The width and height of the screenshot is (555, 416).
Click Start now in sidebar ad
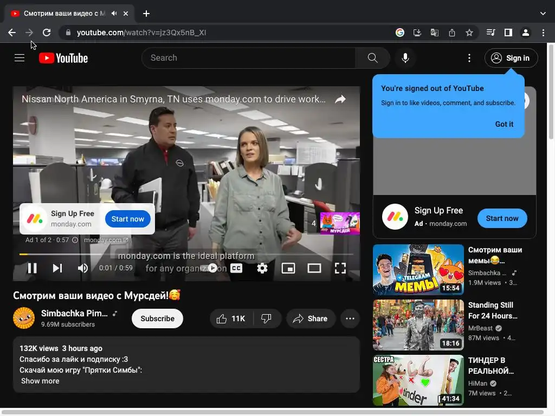(x=502, y=219)
